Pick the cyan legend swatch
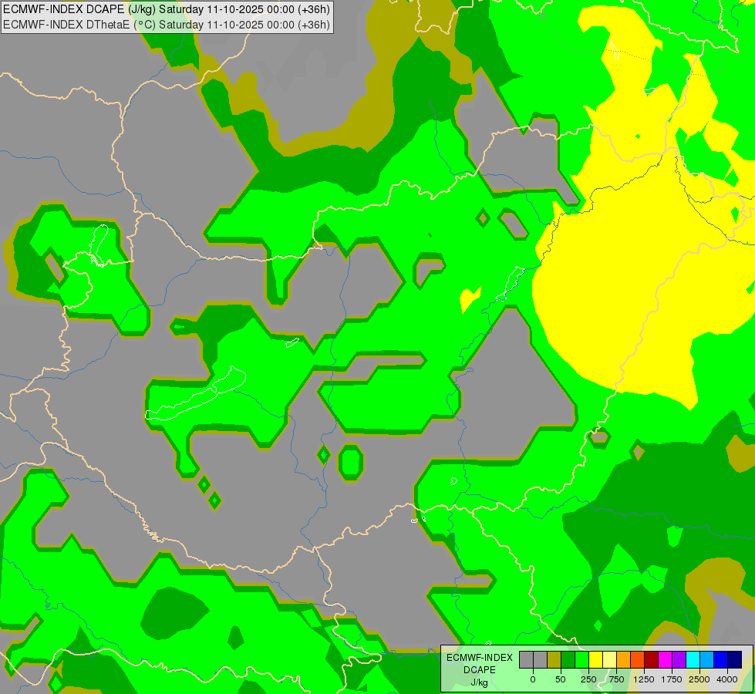This screenshot has height=694, width=755. tap(693, 659)
